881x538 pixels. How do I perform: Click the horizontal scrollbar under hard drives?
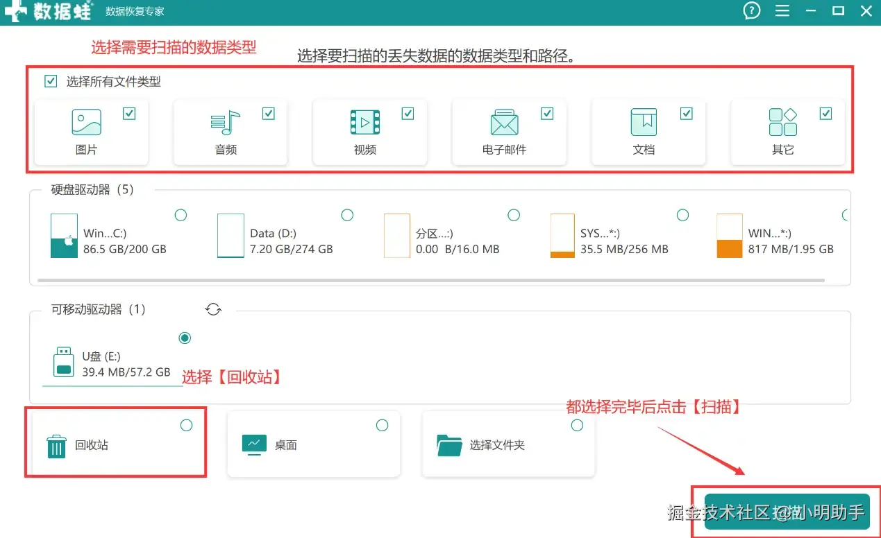pyautogui.click(x=430, y=281)
